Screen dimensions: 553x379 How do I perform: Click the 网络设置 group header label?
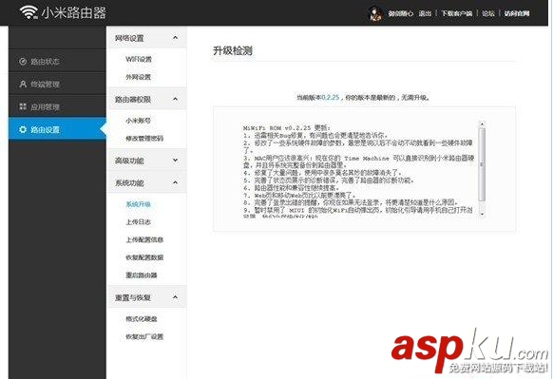tap(129, 38)
